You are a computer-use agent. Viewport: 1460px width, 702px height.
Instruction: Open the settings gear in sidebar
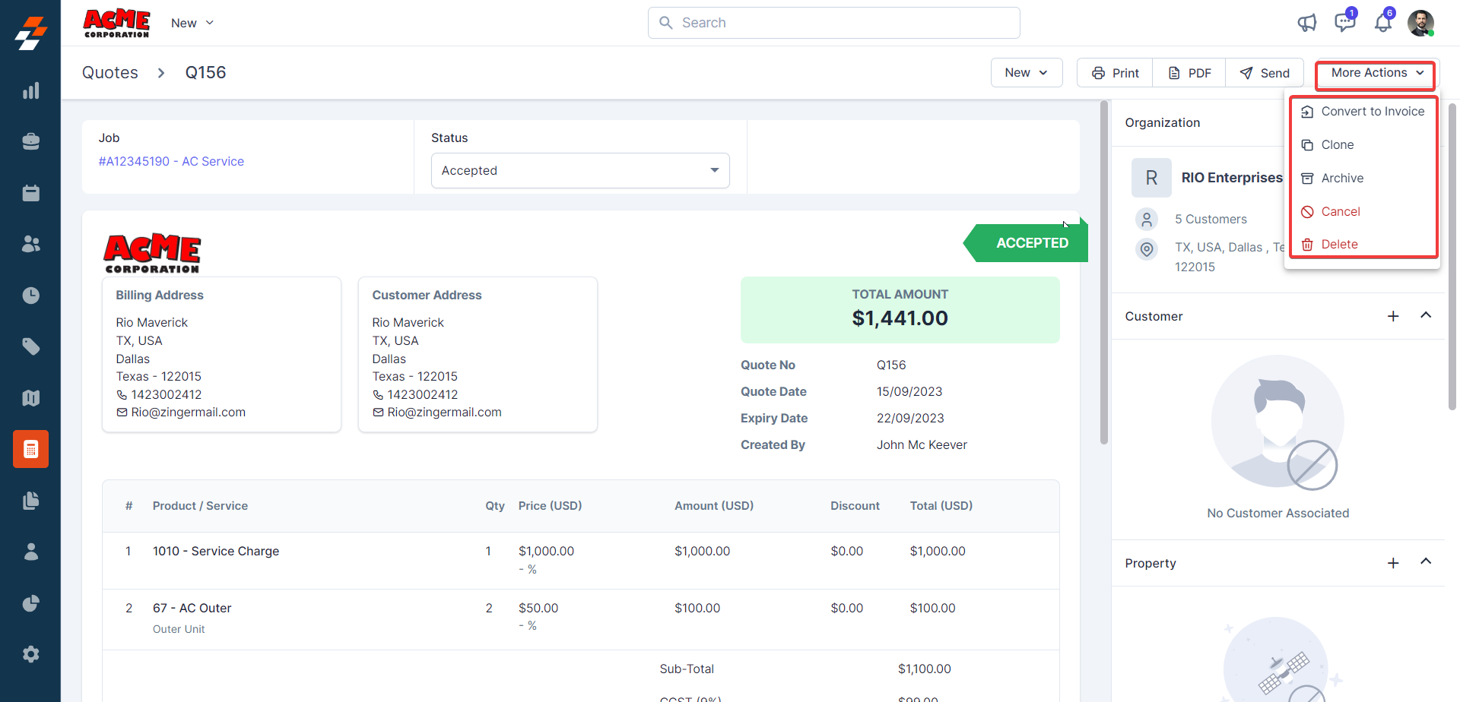[30, 654]
